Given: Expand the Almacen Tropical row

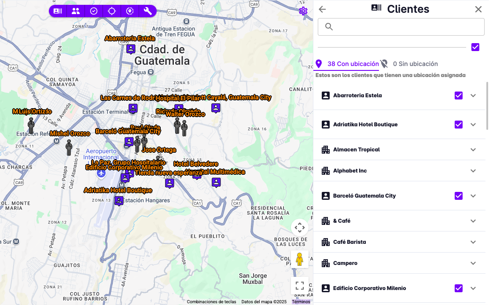Looking at the screenshot, I should tap(473, 150).
